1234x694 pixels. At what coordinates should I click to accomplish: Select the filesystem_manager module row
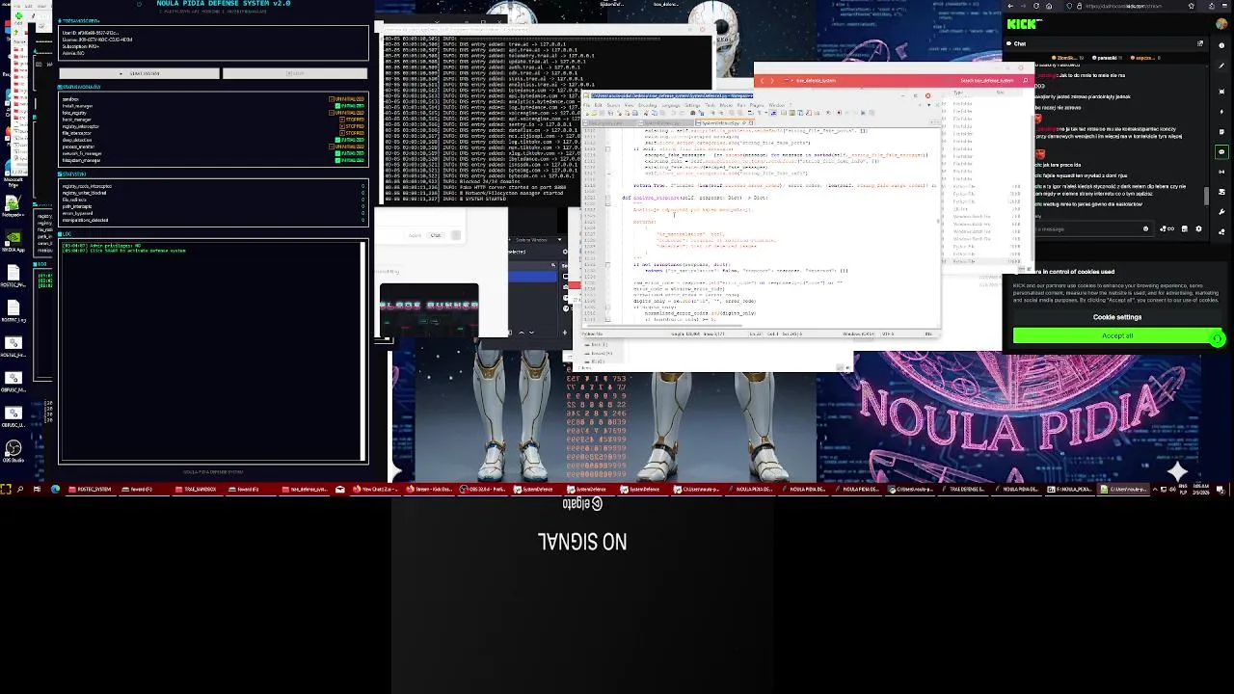[x=213, y=160]
